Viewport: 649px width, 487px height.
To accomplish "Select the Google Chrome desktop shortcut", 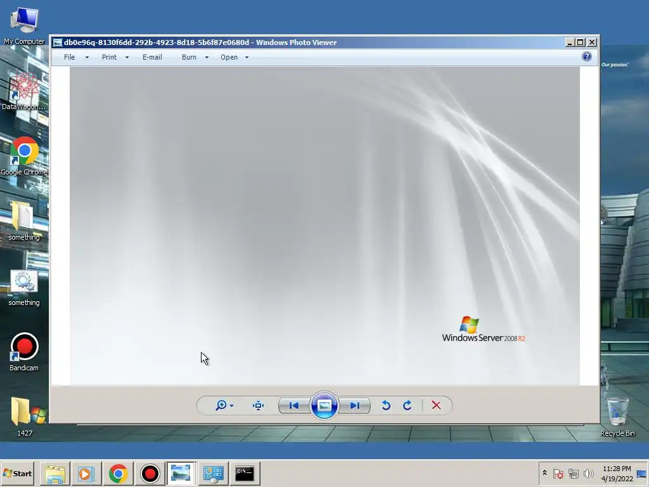I will (x=24, y=157).
